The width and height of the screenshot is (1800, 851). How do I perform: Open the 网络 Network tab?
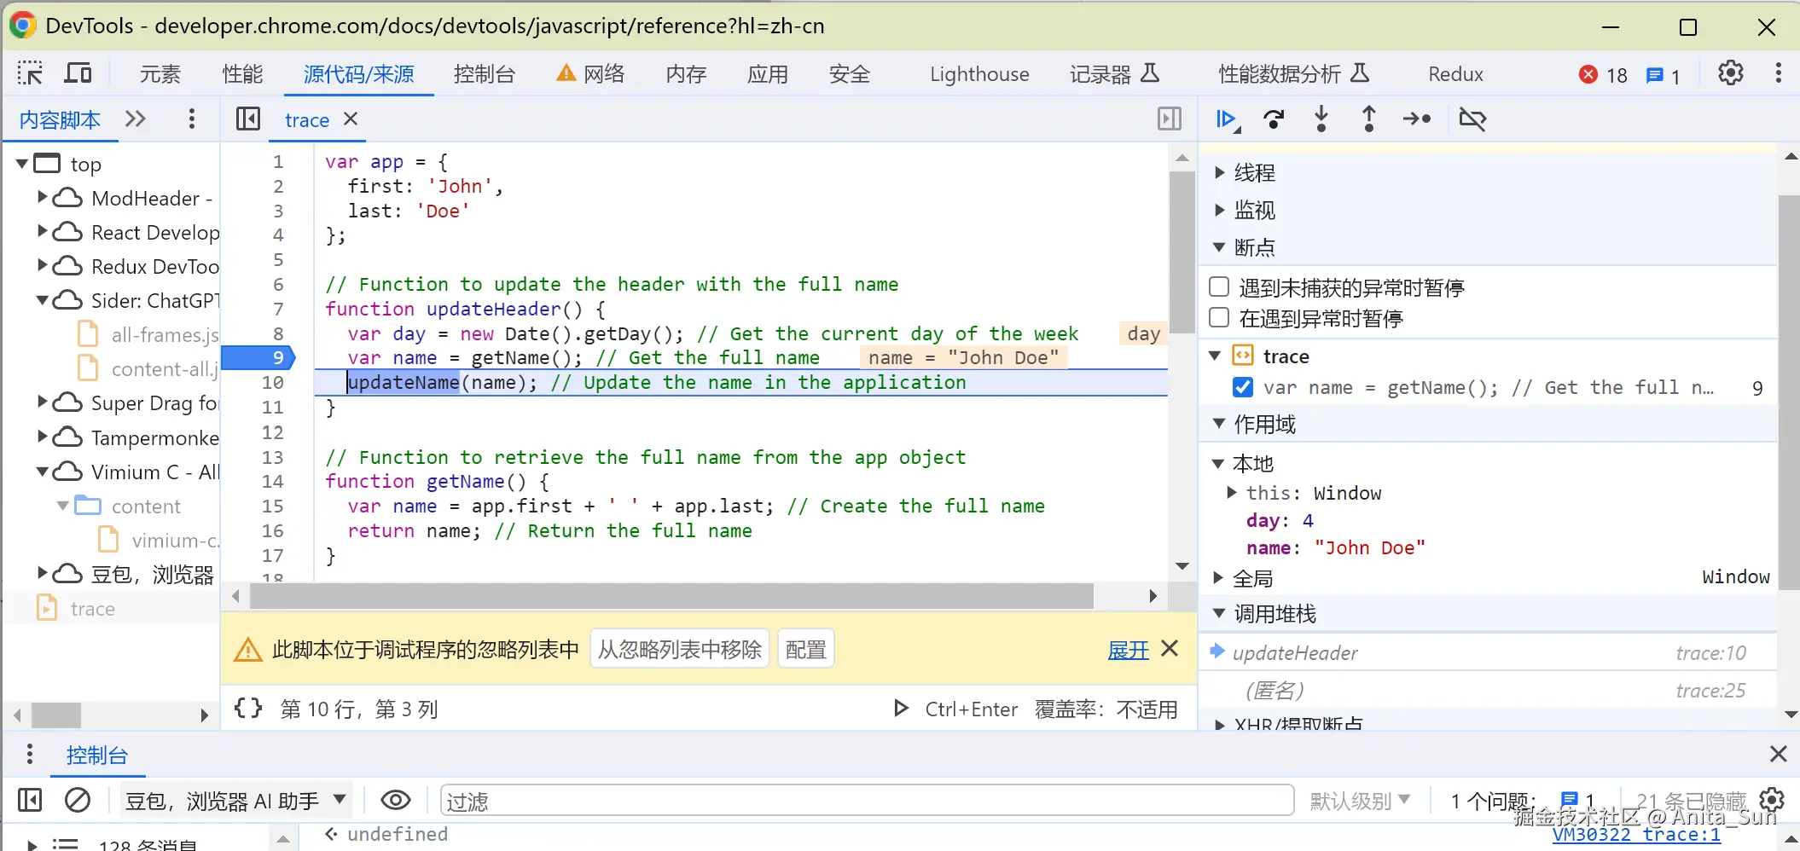click(590, 74)
